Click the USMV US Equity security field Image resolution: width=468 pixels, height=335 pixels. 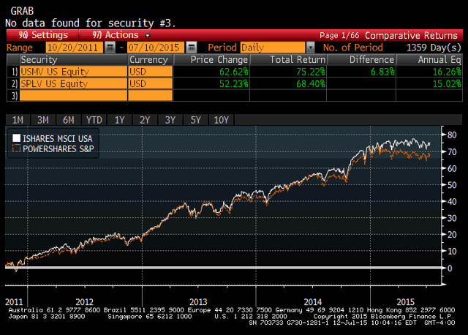coord(73,72)
